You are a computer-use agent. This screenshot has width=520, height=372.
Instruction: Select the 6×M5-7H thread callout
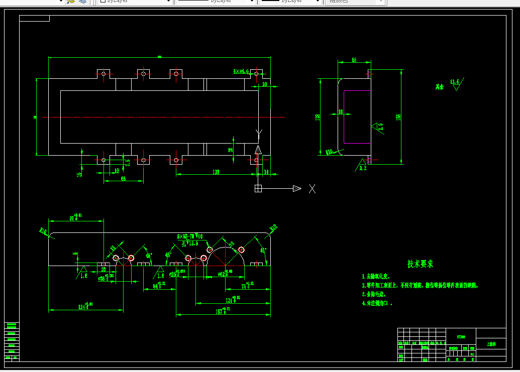coord(190,236)
